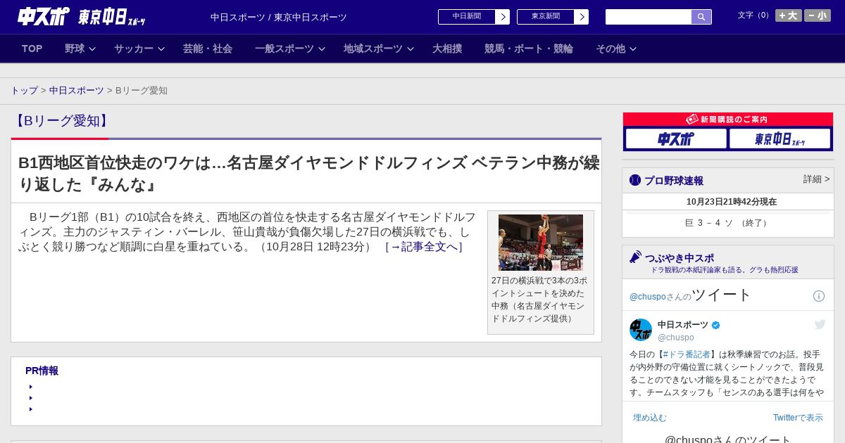Click the 中日スポーツ account name in tweet
845x443 pixels.
pyautogui.click(x=683, y=325)
